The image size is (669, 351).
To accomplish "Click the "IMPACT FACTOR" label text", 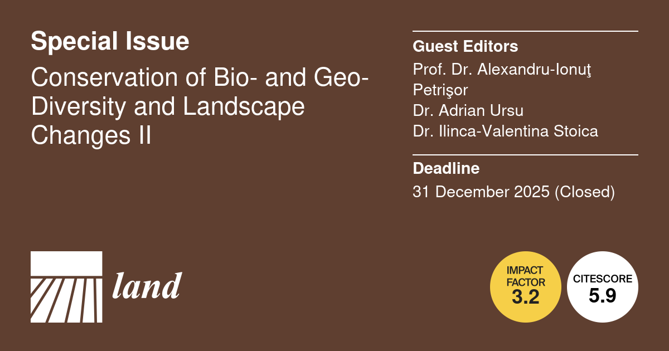I will tap(525, 276).
